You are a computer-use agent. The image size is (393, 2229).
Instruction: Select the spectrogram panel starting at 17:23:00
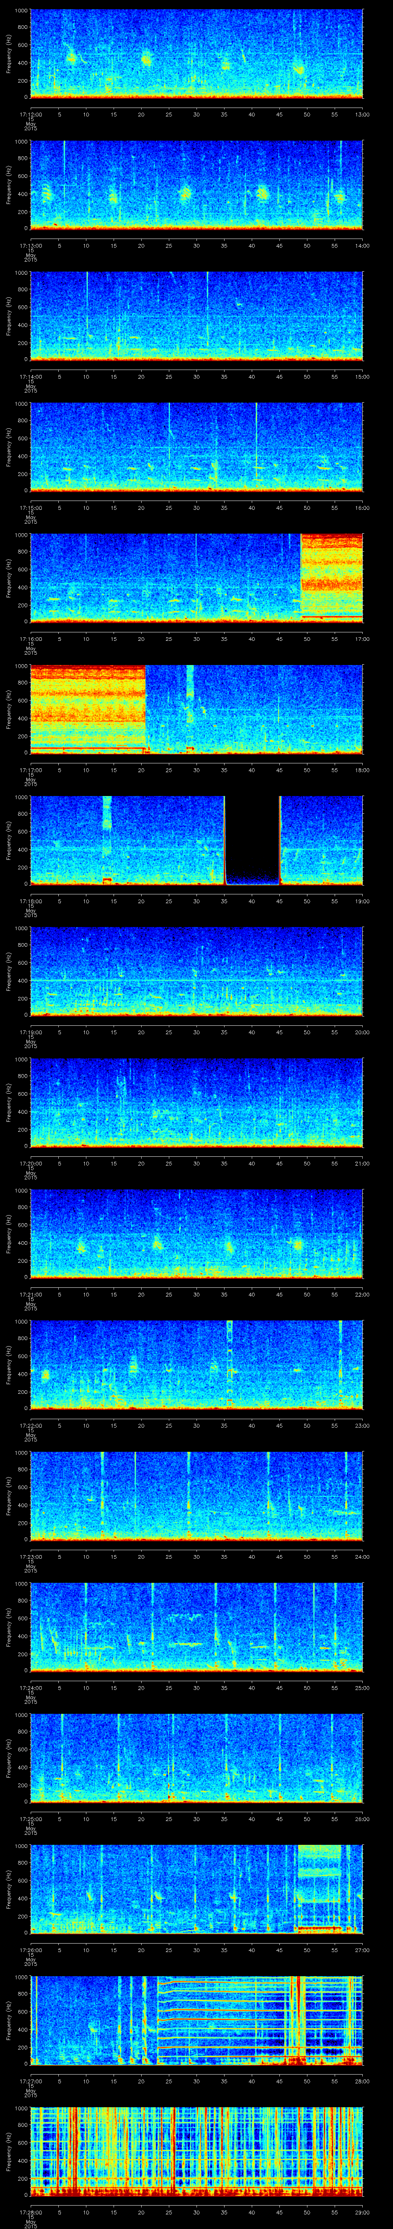point(196,1495)
